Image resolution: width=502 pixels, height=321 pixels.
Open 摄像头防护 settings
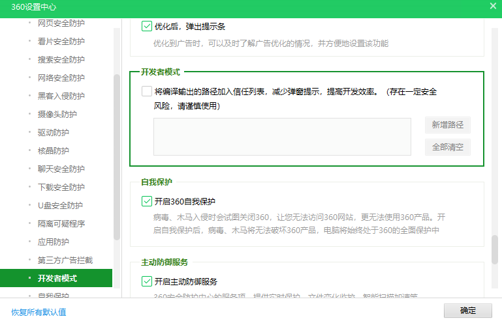click(57, 115)
